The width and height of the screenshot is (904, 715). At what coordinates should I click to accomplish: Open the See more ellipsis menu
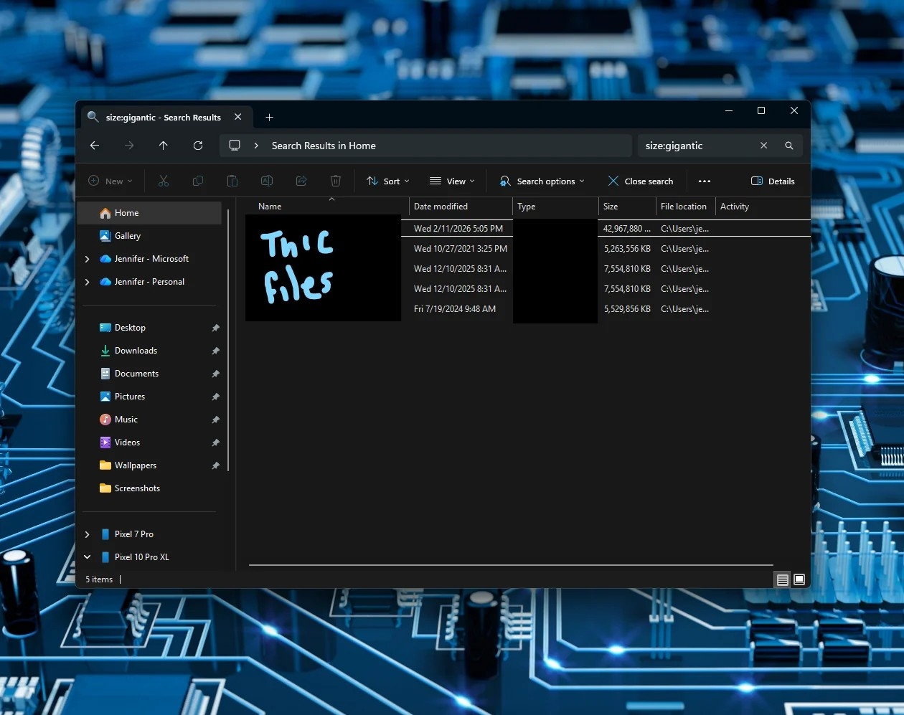pyautogui.click(x=704, y=181)
